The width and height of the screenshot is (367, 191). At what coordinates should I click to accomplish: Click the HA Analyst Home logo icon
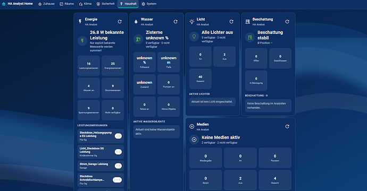(x=4, y=4)
